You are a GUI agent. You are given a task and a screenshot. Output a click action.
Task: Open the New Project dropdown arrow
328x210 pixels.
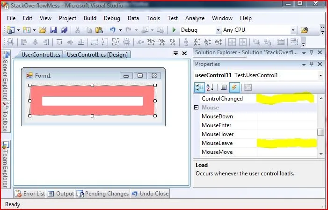tap(18, 30)
